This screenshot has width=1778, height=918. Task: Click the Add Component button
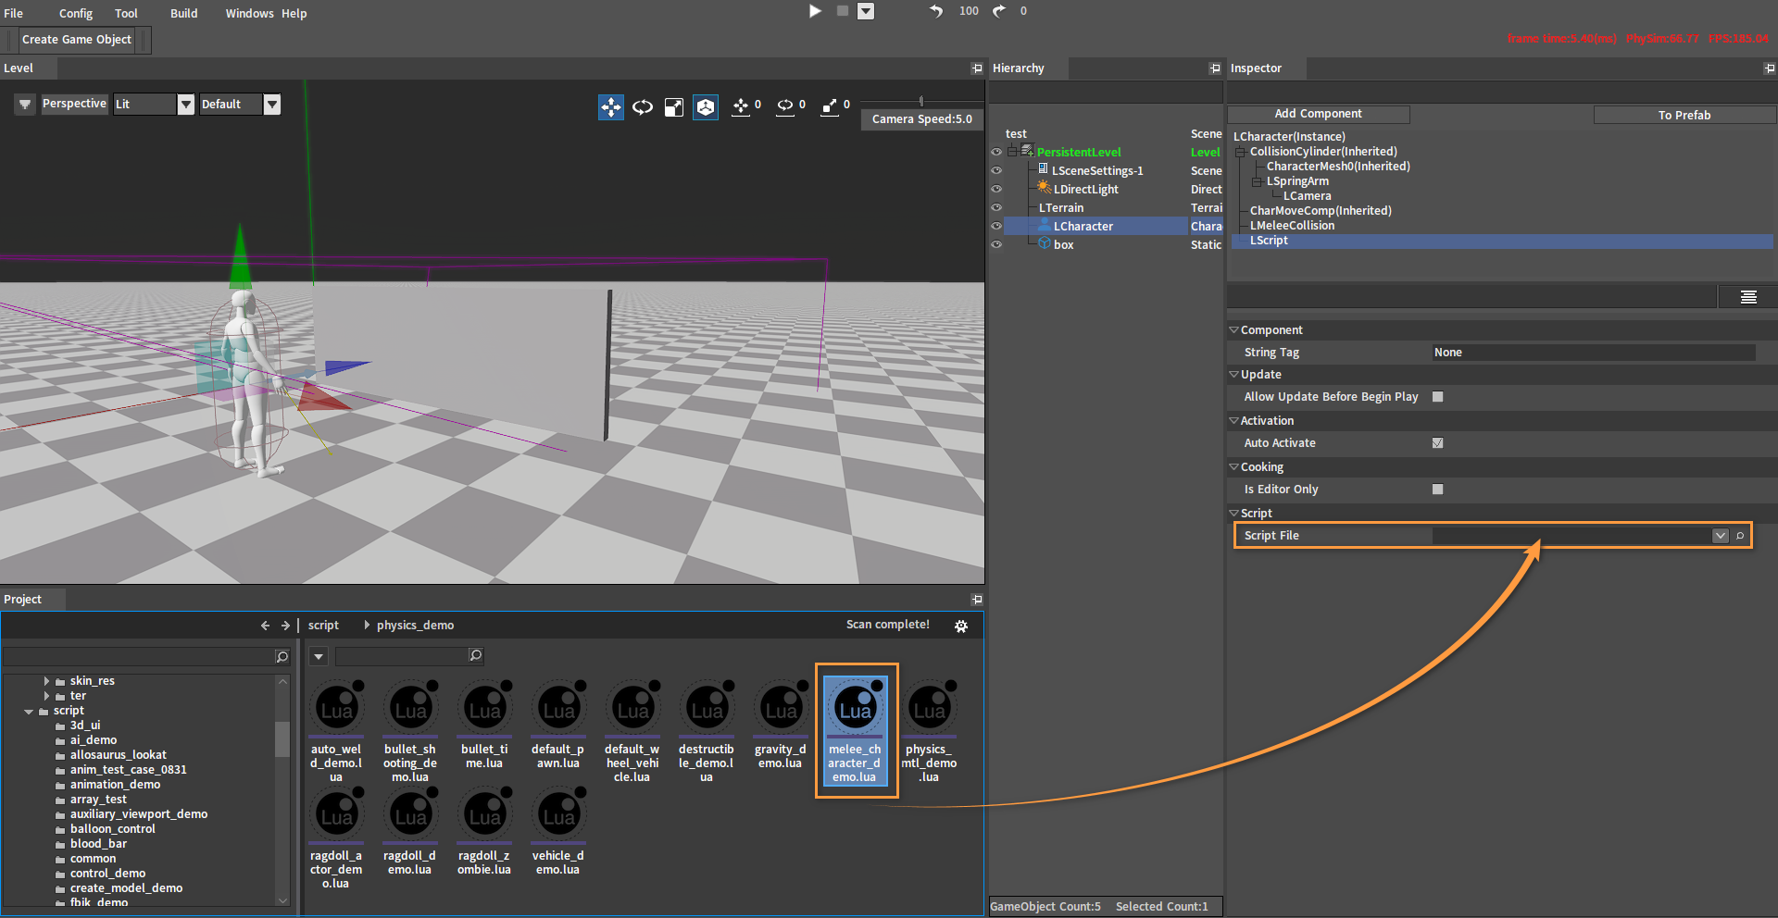click(x=1318, y=114)
